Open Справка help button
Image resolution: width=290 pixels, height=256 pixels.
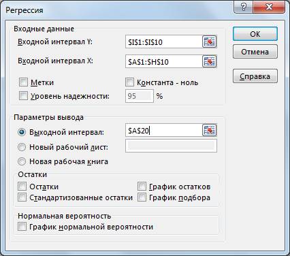coord(255,76)
